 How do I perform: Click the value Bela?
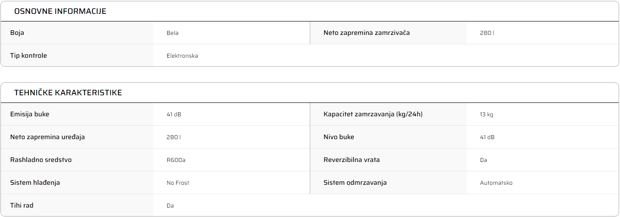pyautogui.click(x=173, y=33)
